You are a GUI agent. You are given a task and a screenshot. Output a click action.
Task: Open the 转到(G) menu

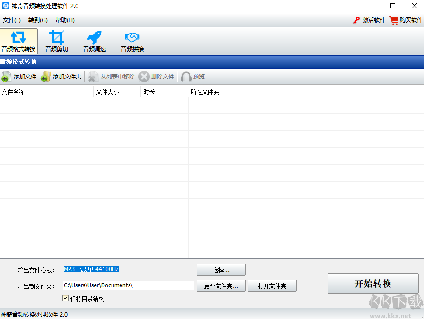click(37, 20)
